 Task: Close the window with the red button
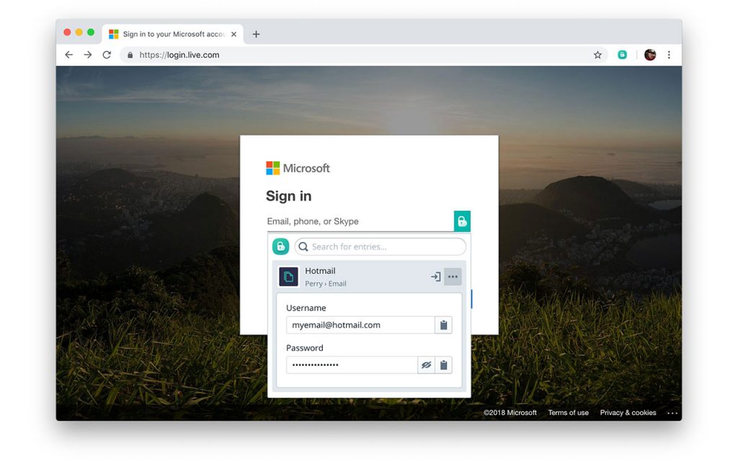point(67,32)
